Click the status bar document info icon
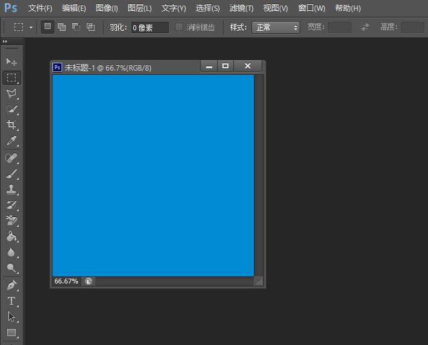 (x=89, y=281)
